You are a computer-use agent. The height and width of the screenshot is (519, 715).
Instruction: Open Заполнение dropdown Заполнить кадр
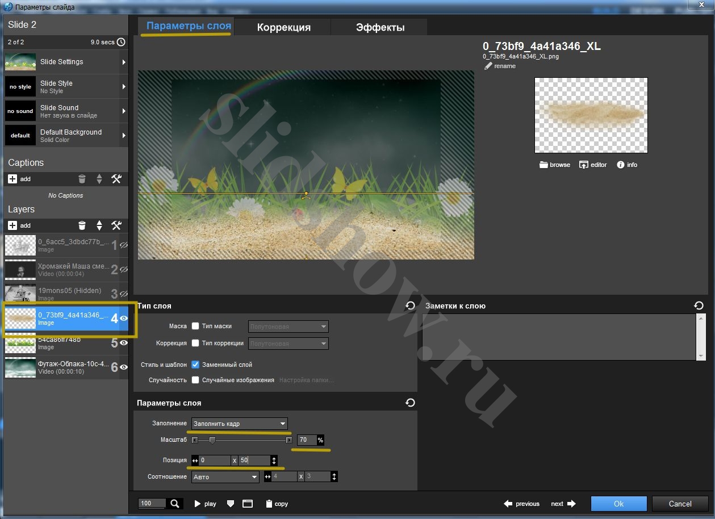pos(240,424)
